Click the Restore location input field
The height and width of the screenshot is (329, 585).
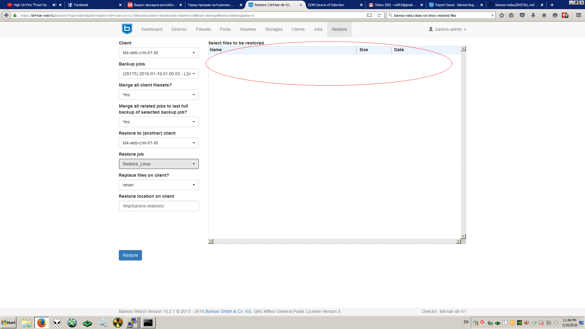coord(159,206)
